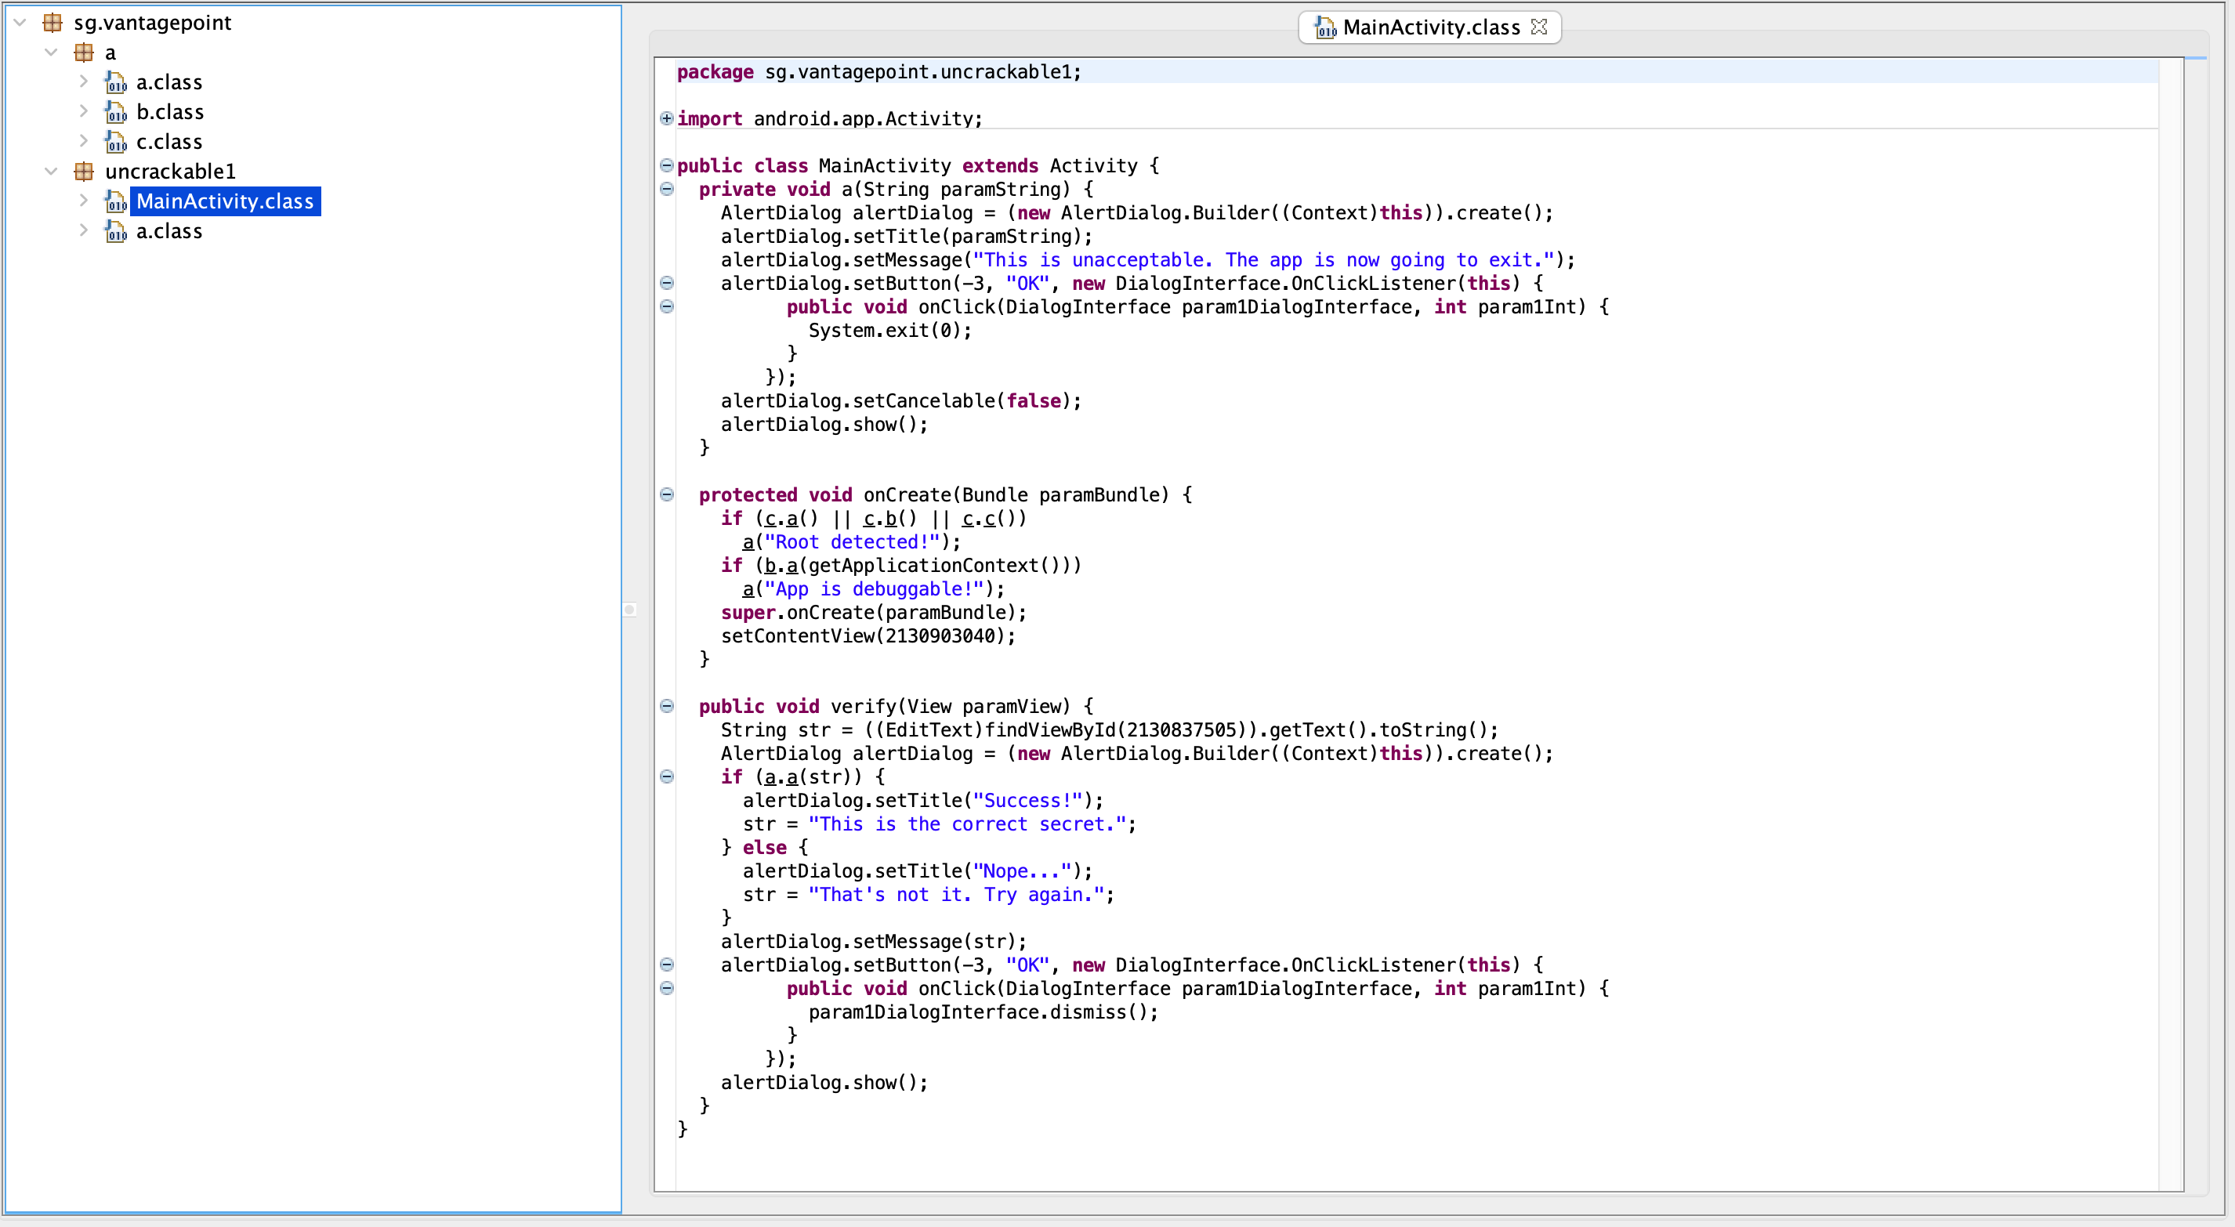The height and width of the screenshot is (1227, 2235).
Task: Expand the MainActivity.class tree node
Action: [x=83, y=201]
